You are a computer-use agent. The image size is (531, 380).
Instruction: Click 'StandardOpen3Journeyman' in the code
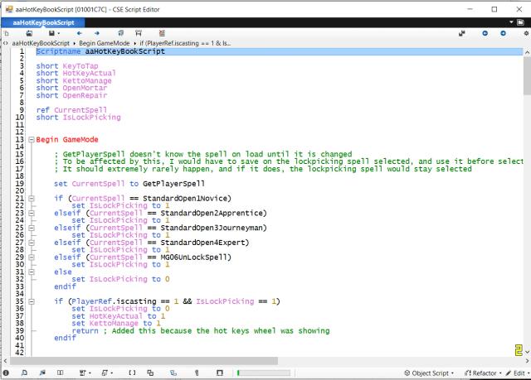(x=212, y=228)
